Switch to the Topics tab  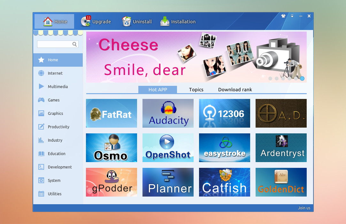pyautogui.click(x=196, y=90)
